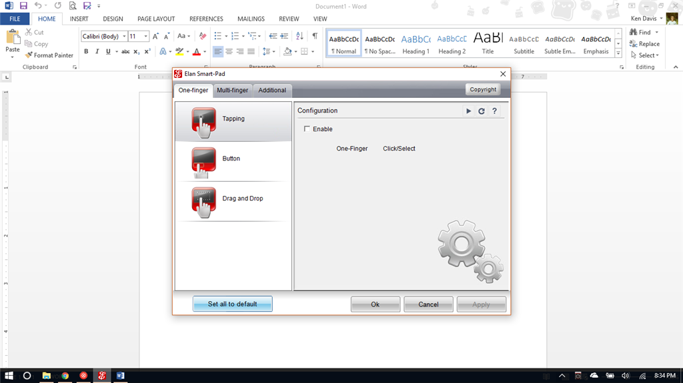Open the REVIEW ribbon tab
The image size is (683, 383).
[289, 19]
